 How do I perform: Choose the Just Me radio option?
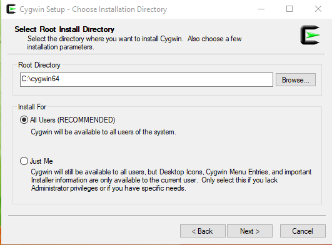tap(24, 161)
